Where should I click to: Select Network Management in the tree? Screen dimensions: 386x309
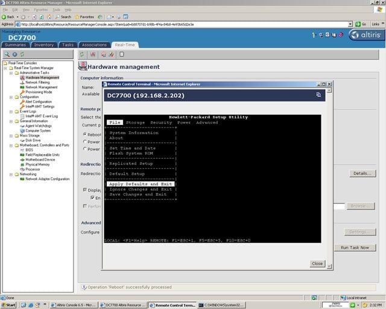point(42,88)
